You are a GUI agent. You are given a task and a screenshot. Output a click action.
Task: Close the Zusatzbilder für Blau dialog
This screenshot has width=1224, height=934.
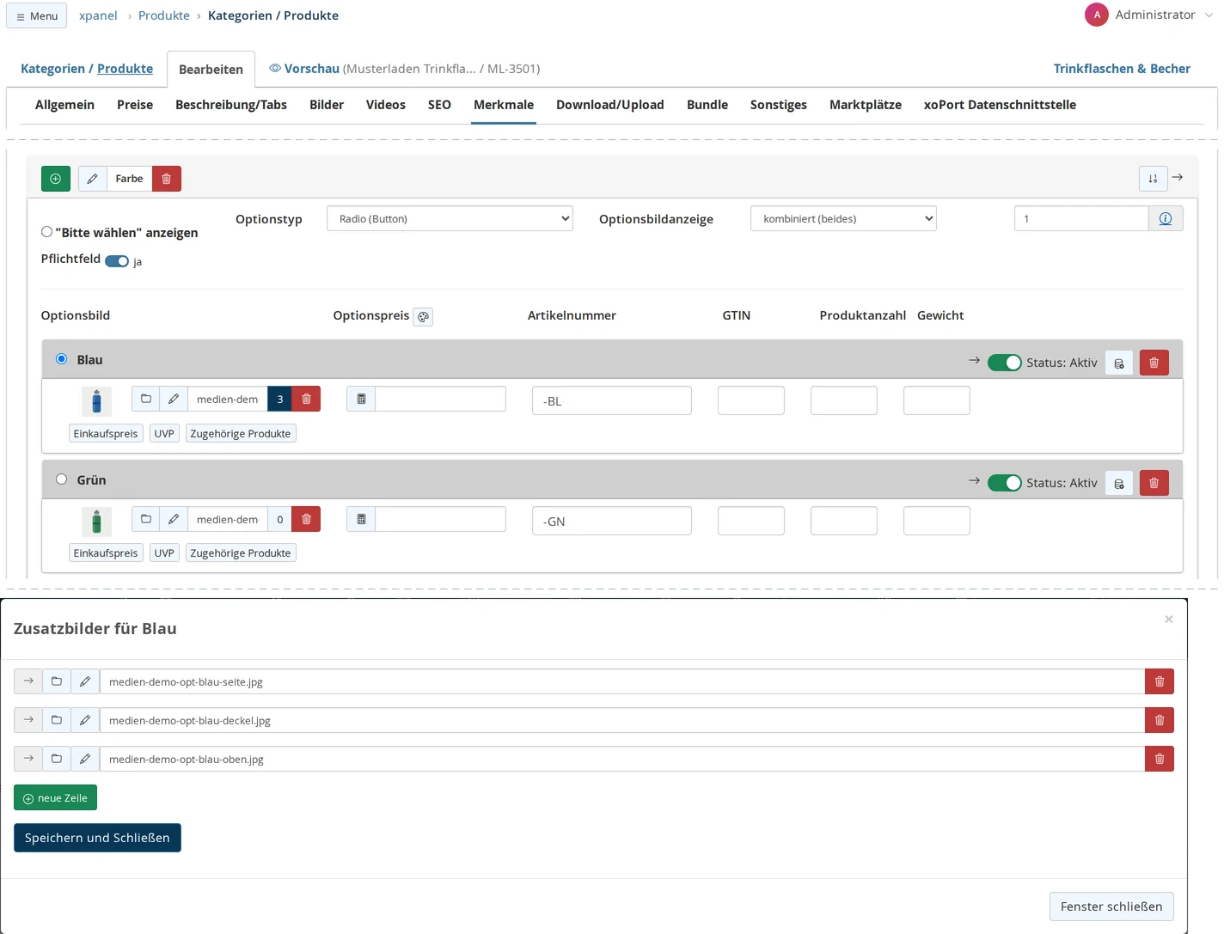(1169, 620)
